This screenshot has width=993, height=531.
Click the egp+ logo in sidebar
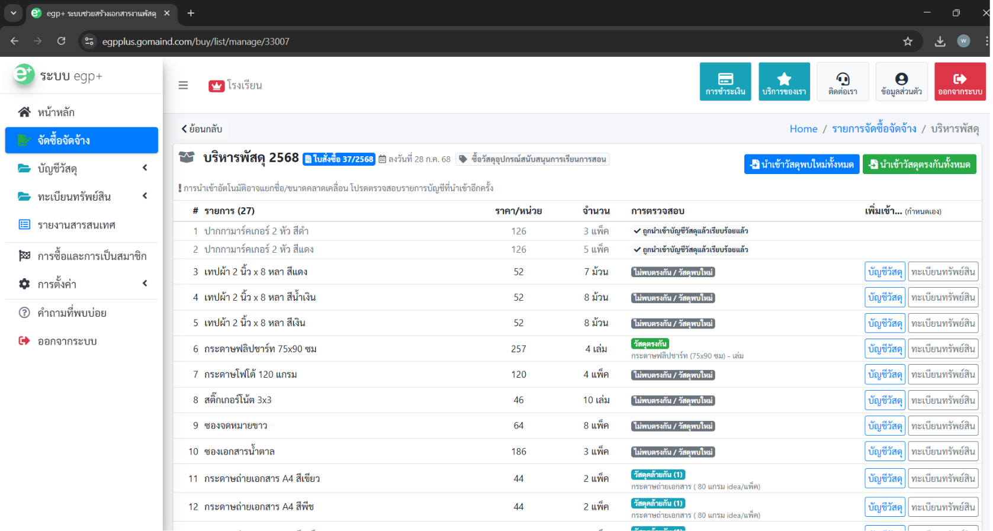click(24, 75)
